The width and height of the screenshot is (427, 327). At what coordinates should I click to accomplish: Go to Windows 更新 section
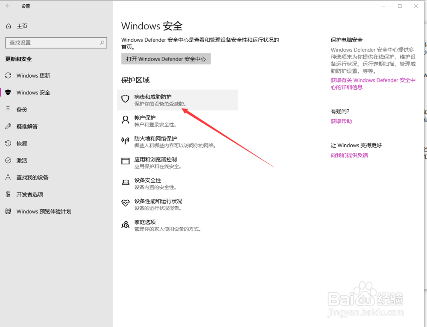56,76
